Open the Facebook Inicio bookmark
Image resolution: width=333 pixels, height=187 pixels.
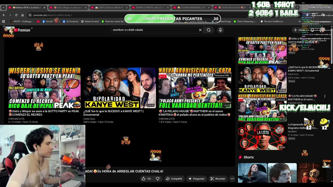47,22
